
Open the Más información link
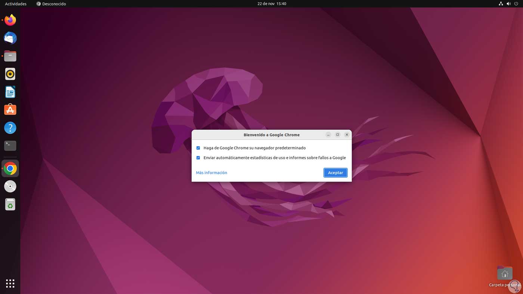(x=211, y=172)
